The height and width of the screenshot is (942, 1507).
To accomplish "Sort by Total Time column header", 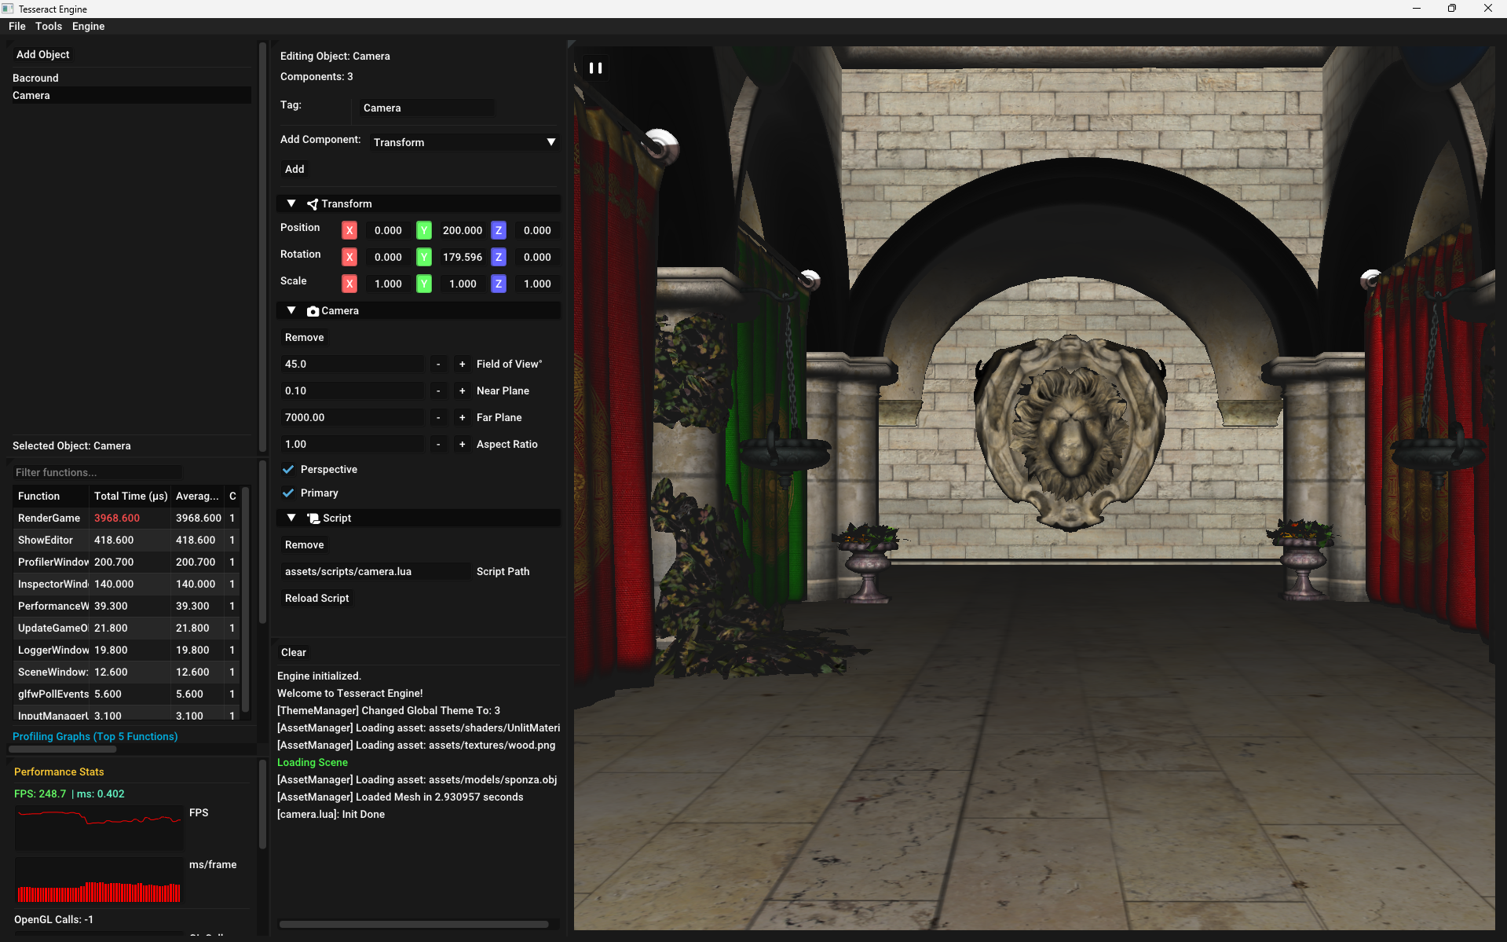I will (x=130, y=496).
